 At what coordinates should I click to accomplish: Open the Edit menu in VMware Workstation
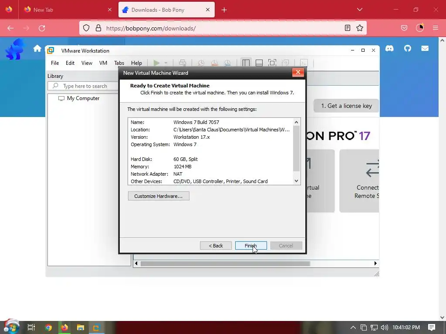tap(70, 63)
